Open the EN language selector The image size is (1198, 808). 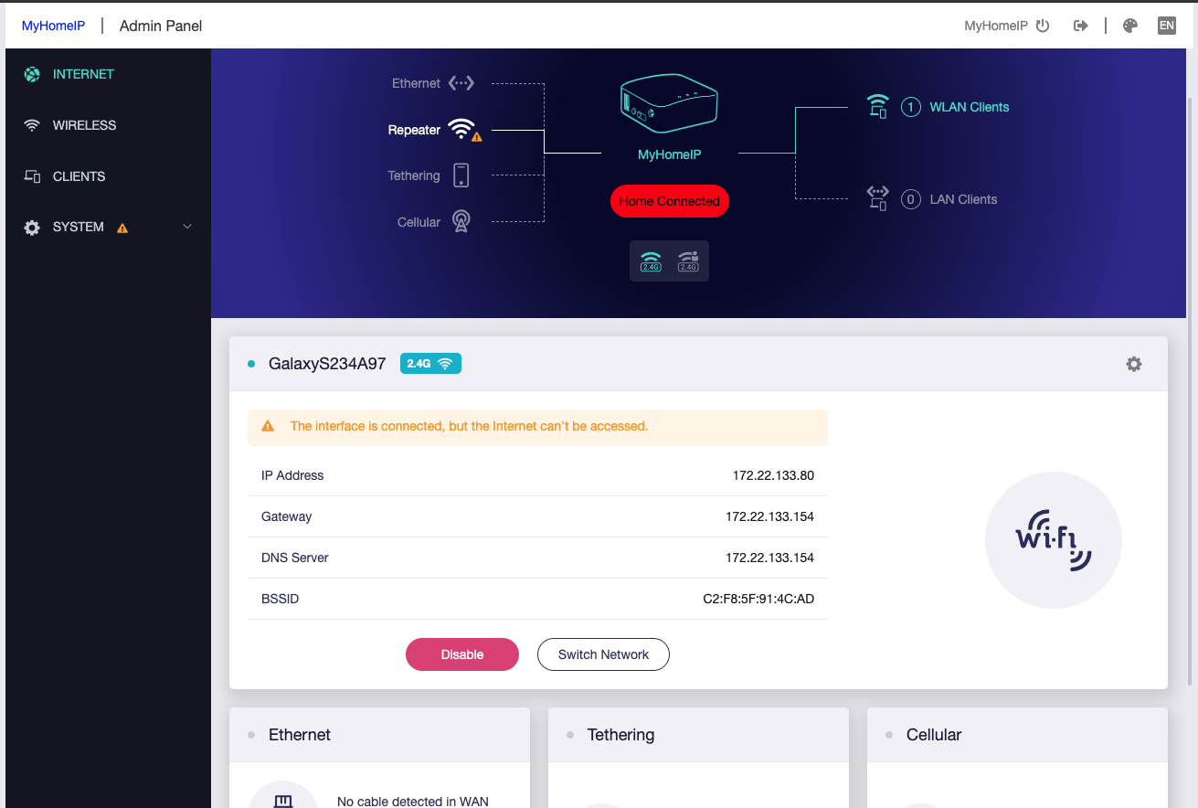1166,26
